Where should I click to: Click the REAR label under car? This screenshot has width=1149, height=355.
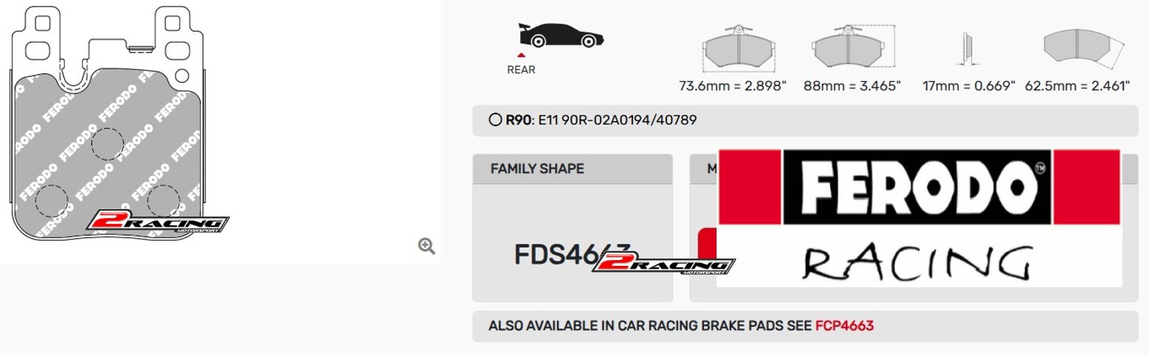[x=521, y=70]
